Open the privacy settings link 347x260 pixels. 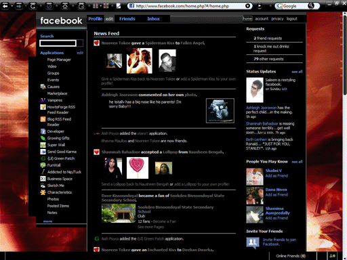coord(277,19)
